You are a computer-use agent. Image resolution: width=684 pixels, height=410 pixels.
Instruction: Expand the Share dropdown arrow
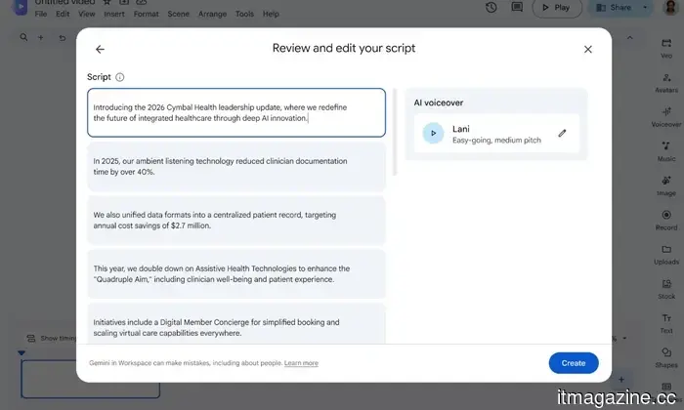(645, 8)
